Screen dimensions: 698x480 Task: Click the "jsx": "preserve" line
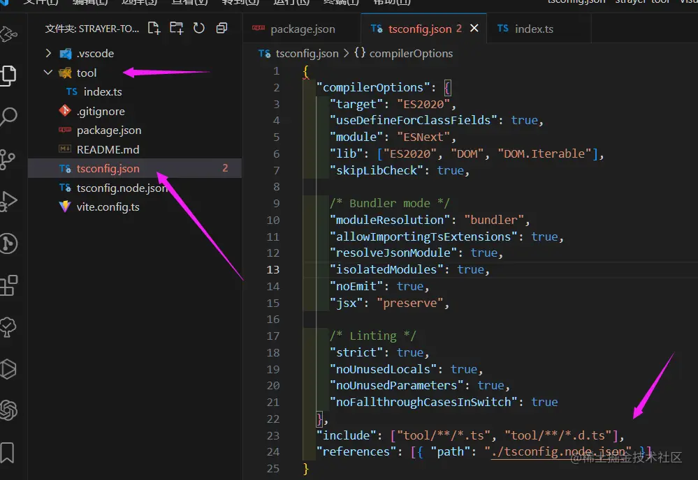[389, 303]
